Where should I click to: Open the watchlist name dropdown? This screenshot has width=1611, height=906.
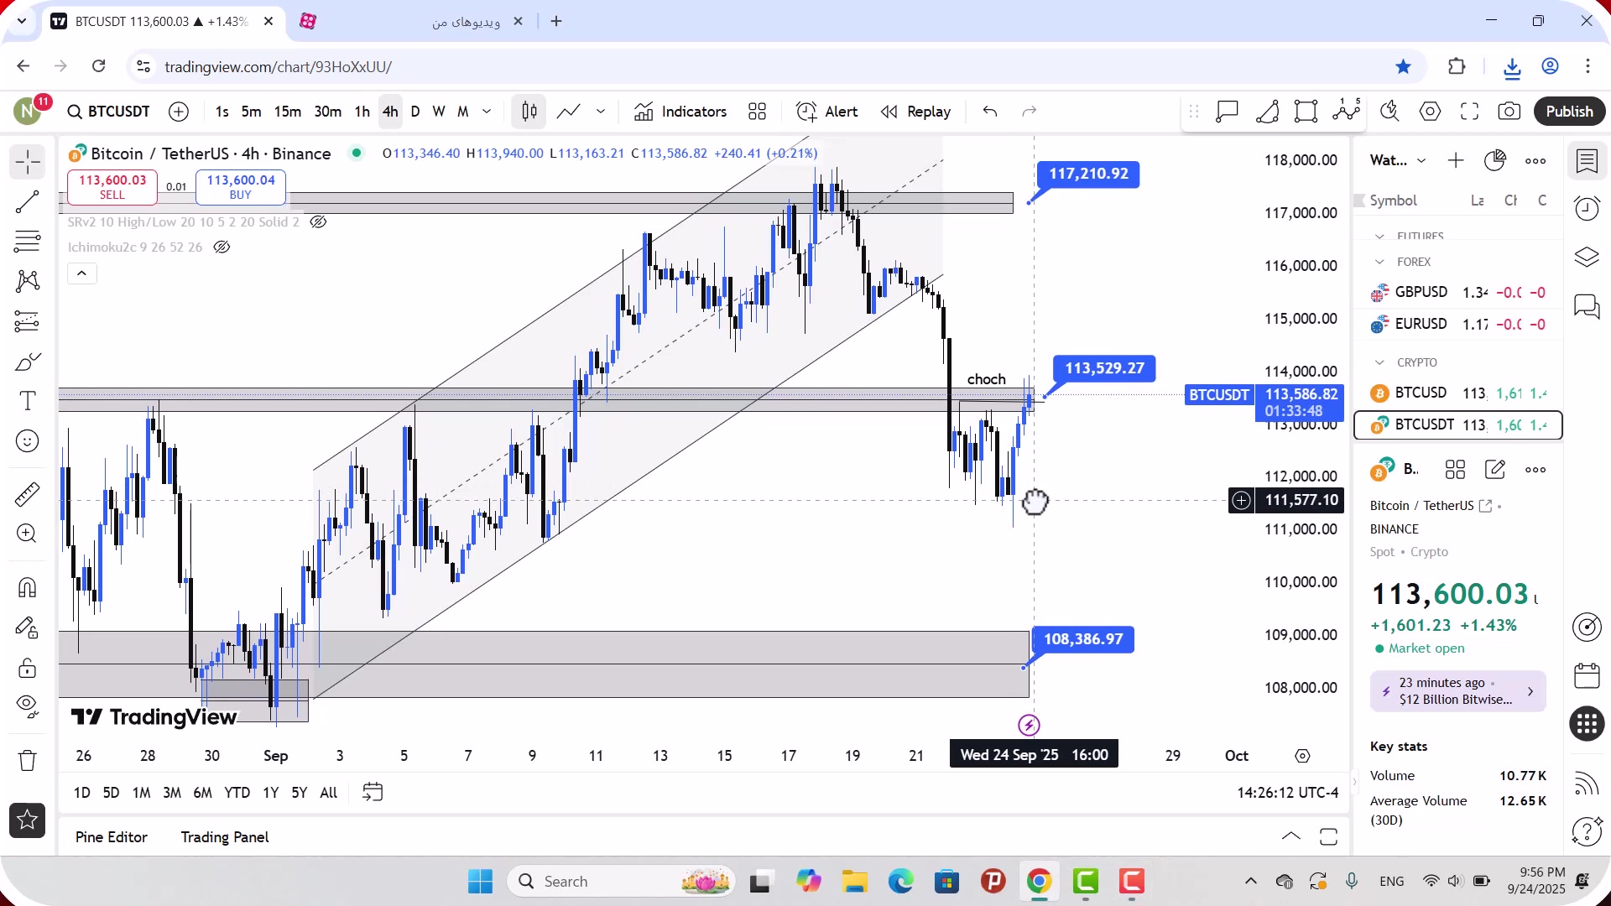coord(1398,160)
